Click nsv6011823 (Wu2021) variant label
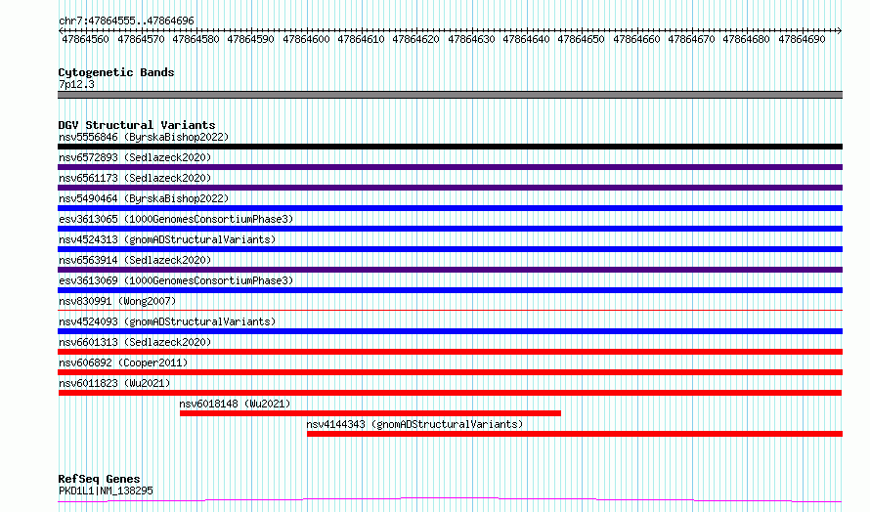Image resolution: width=870 pixels, height=512 pixels. [x=114, y=383]
